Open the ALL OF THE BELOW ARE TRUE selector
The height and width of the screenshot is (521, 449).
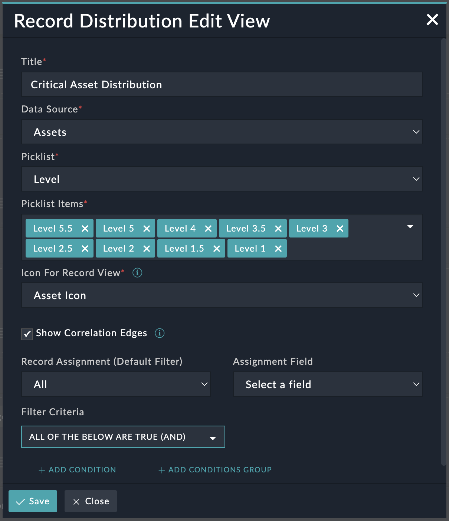click(x=123, y=437)
